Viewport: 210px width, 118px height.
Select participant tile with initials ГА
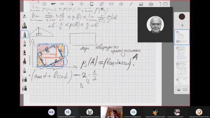[68, 112]
